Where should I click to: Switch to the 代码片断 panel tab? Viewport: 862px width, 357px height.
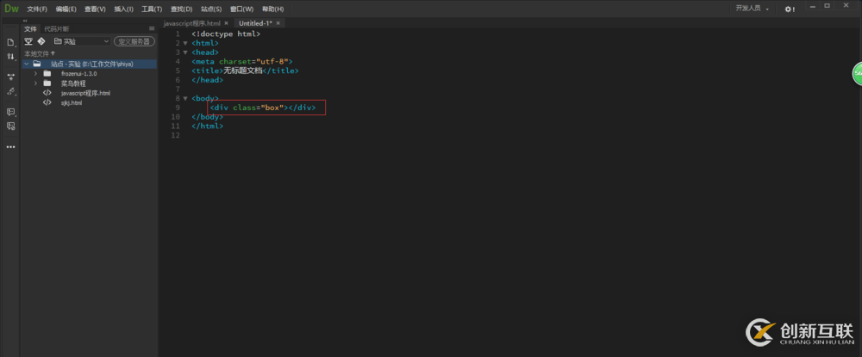57,28
